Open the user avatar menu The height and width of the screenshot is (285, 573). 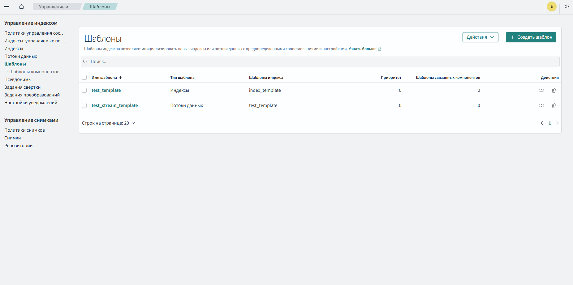(551, 6)
